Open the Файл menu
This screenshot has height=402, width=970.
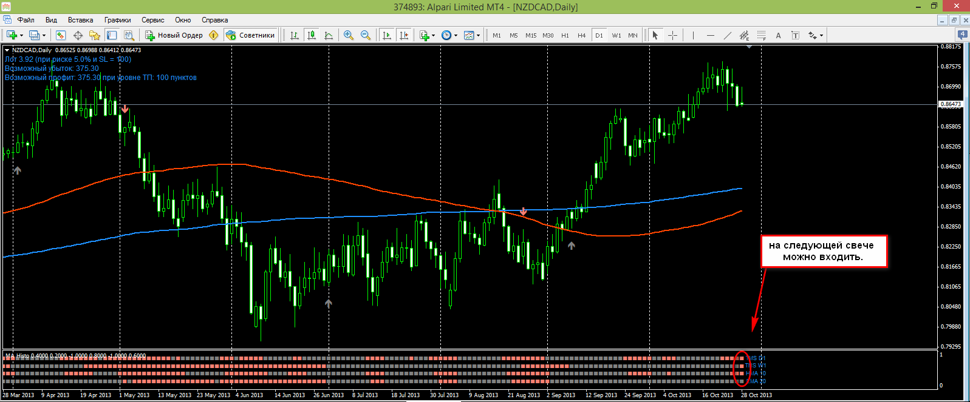[26, 20]
